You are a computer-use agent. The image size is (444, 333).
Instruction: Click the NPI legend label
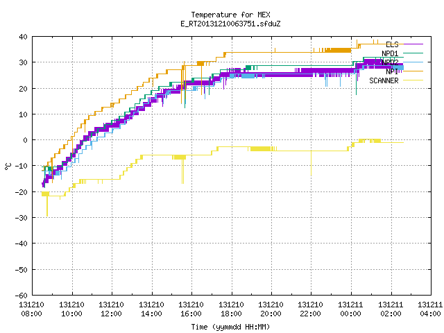pos(392,71)
